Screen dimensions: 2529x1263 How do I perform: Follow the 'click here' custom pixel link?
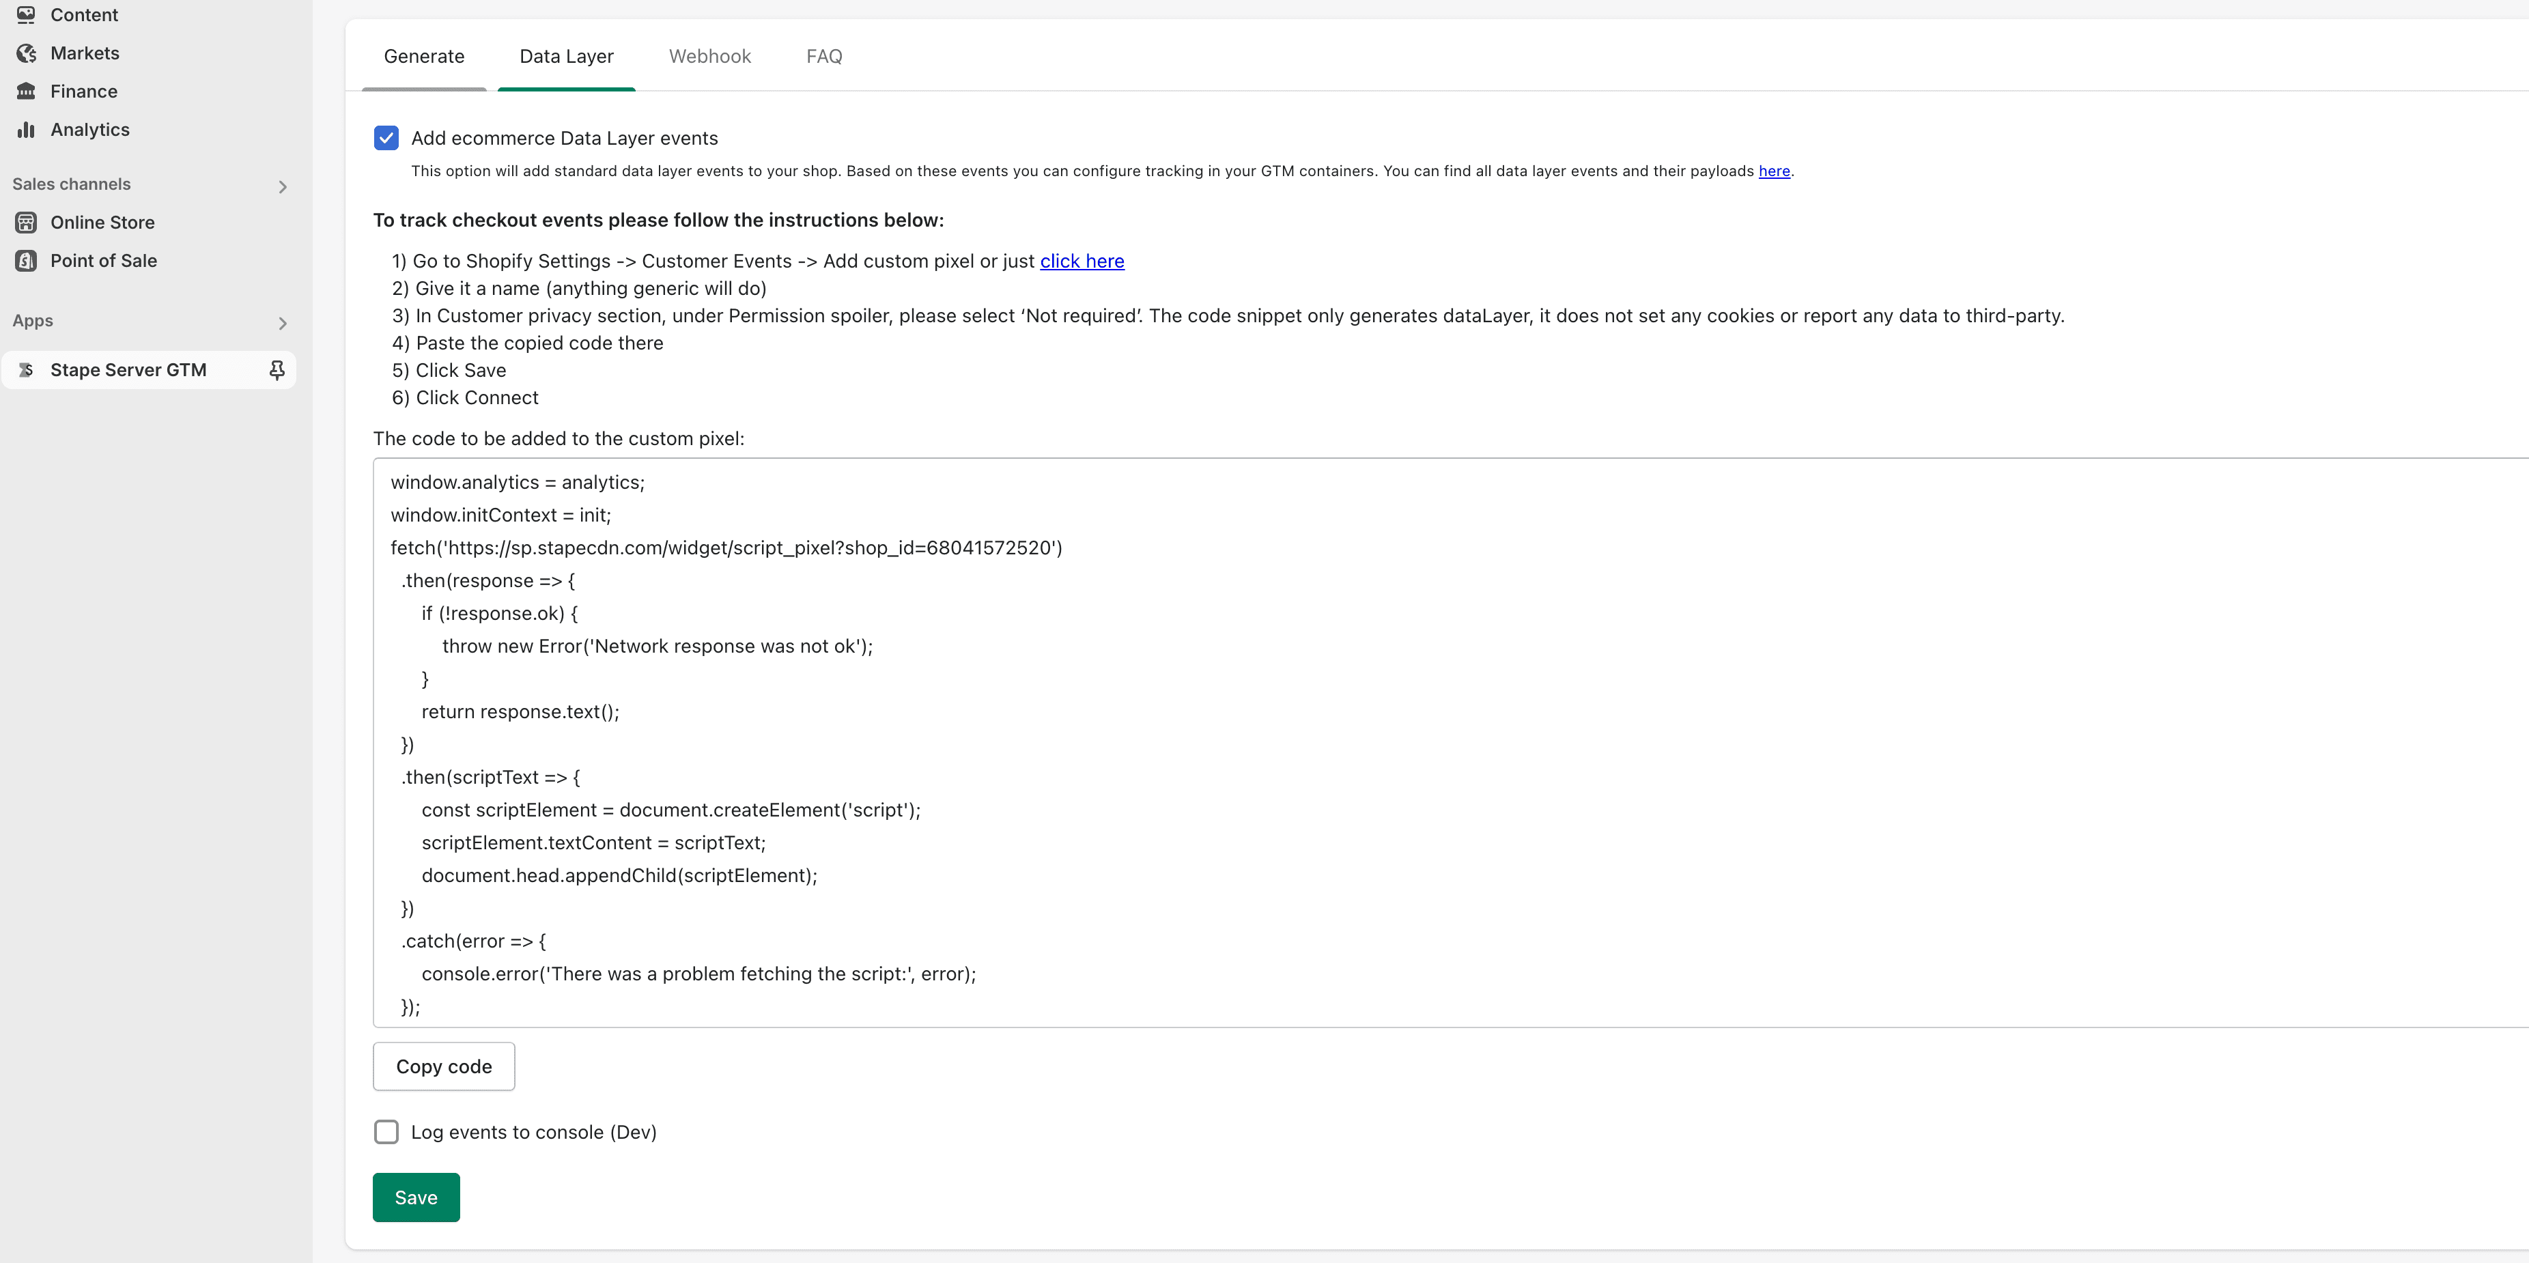click(1082, 261)
